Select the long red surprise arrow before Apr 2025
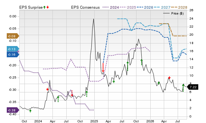Viewport: 206px width, 123px height. tap(103, 68)
